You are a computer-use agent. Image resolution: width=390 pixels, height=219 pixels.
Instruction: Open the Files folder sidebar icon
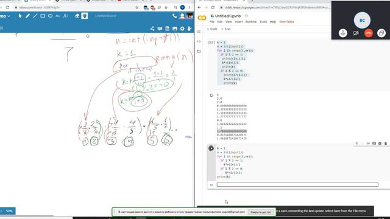point(199,51)
